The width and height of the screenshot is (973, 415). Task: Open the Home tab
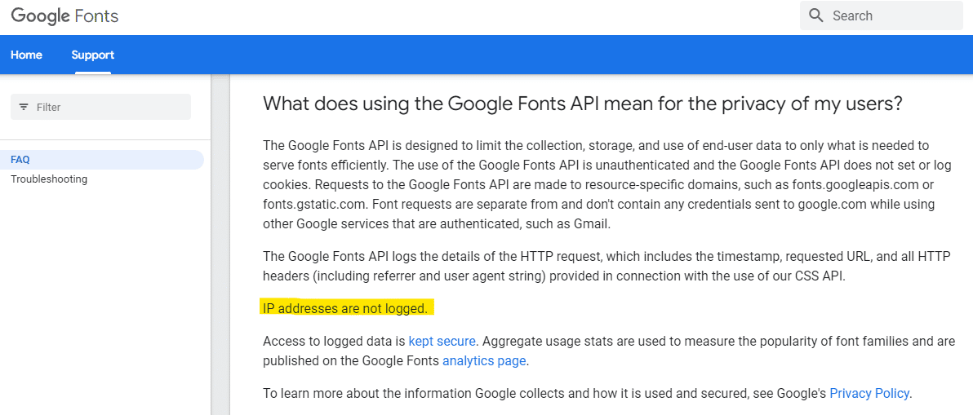(x=27, y=55)
